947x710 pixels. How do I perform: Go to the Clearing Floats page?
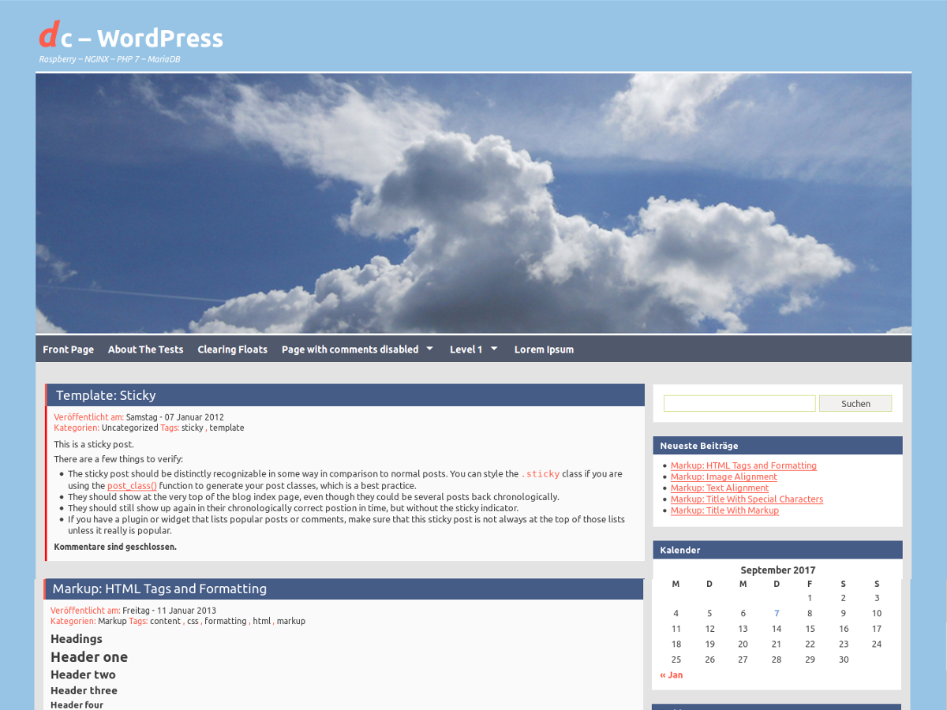pyautogui.click(x=232, y=349)
